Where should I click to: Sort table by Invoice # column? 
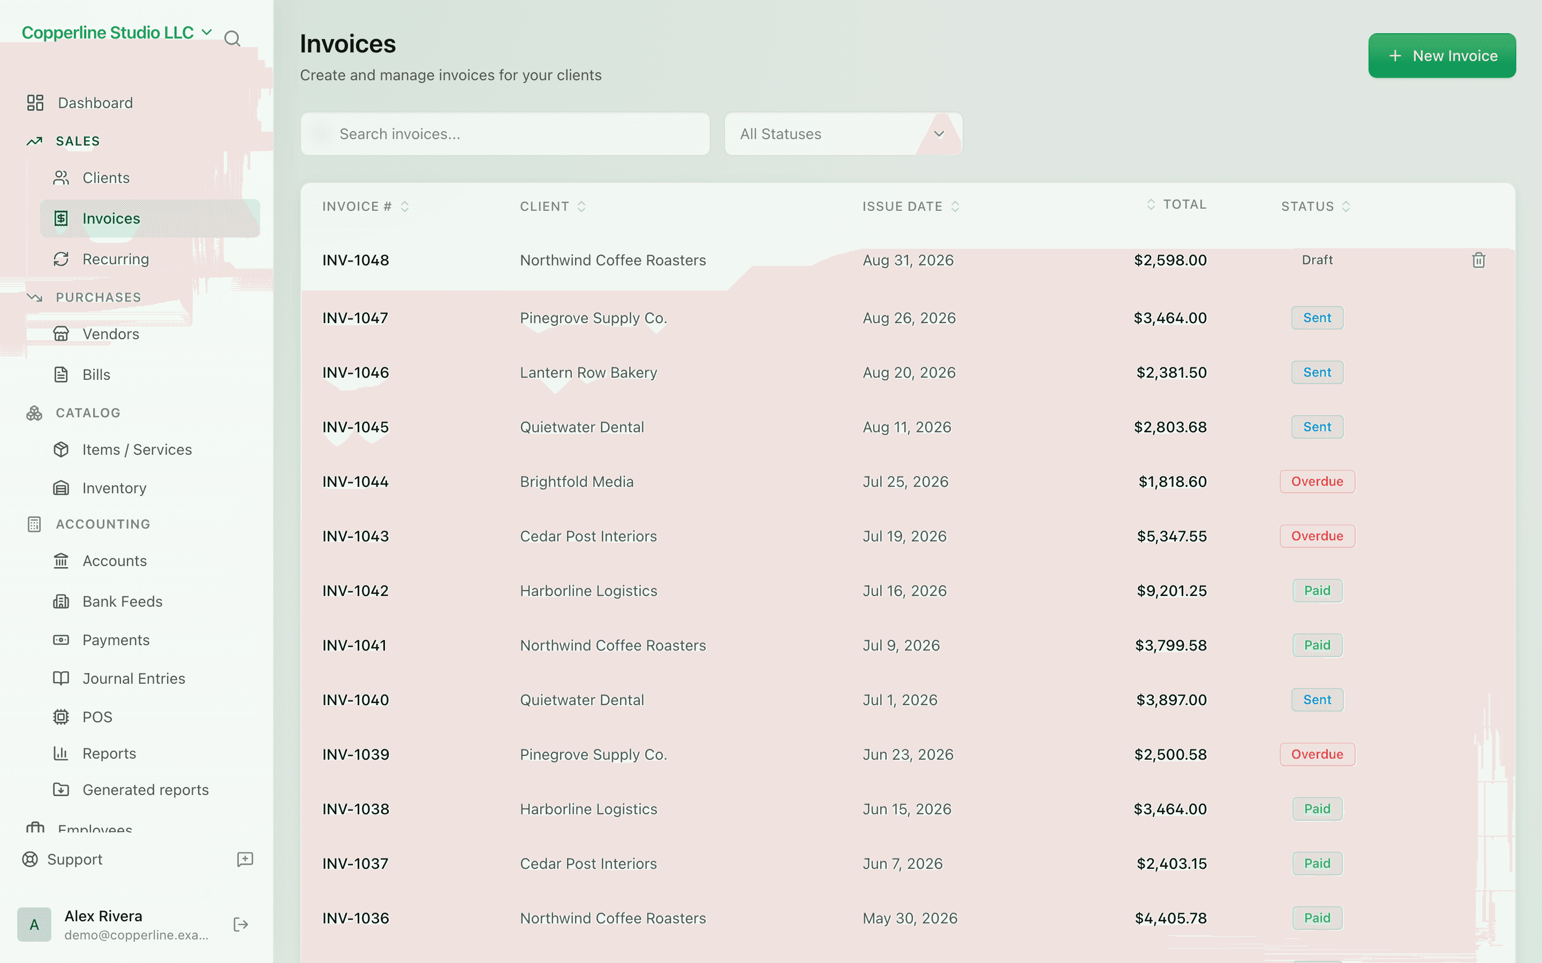(366, 207)
